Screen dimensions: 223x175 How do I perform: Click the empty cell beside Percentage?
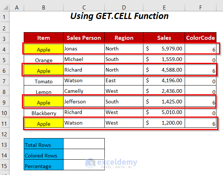(x=84, y=166)
